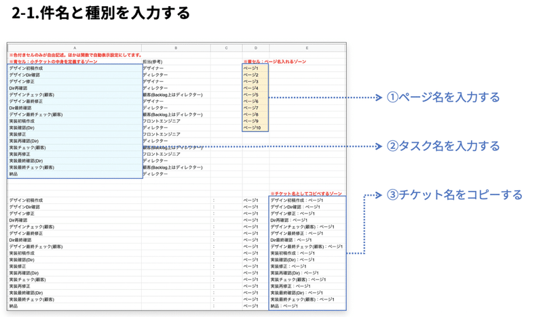
Task: Click ticket cell 実装最終チェック(顧客)：ページ1
Action: click(x=307, y=299)
